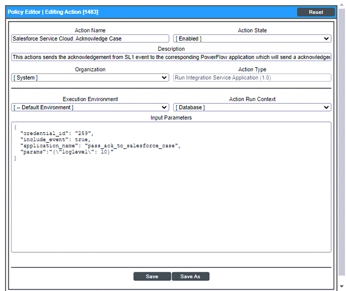Click the Reset button
346x291 pixels.
316,12
